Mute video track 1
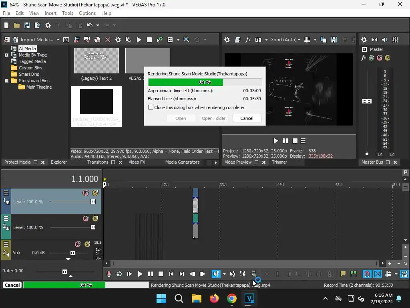The width and height of the screenshot is (410, 308). 86,193
